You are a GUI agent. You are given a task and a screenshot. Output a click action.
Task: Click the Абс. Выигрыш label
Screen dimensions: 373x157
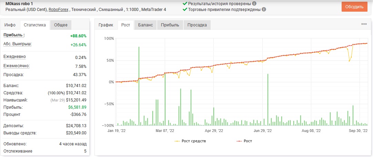18,44
